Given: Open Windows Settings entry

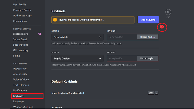Looking at the screenshot, I should tap(23, 107).
